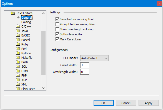Enable Show overlength coloring checkbox
163x110 pixels.
coord(57,29)
